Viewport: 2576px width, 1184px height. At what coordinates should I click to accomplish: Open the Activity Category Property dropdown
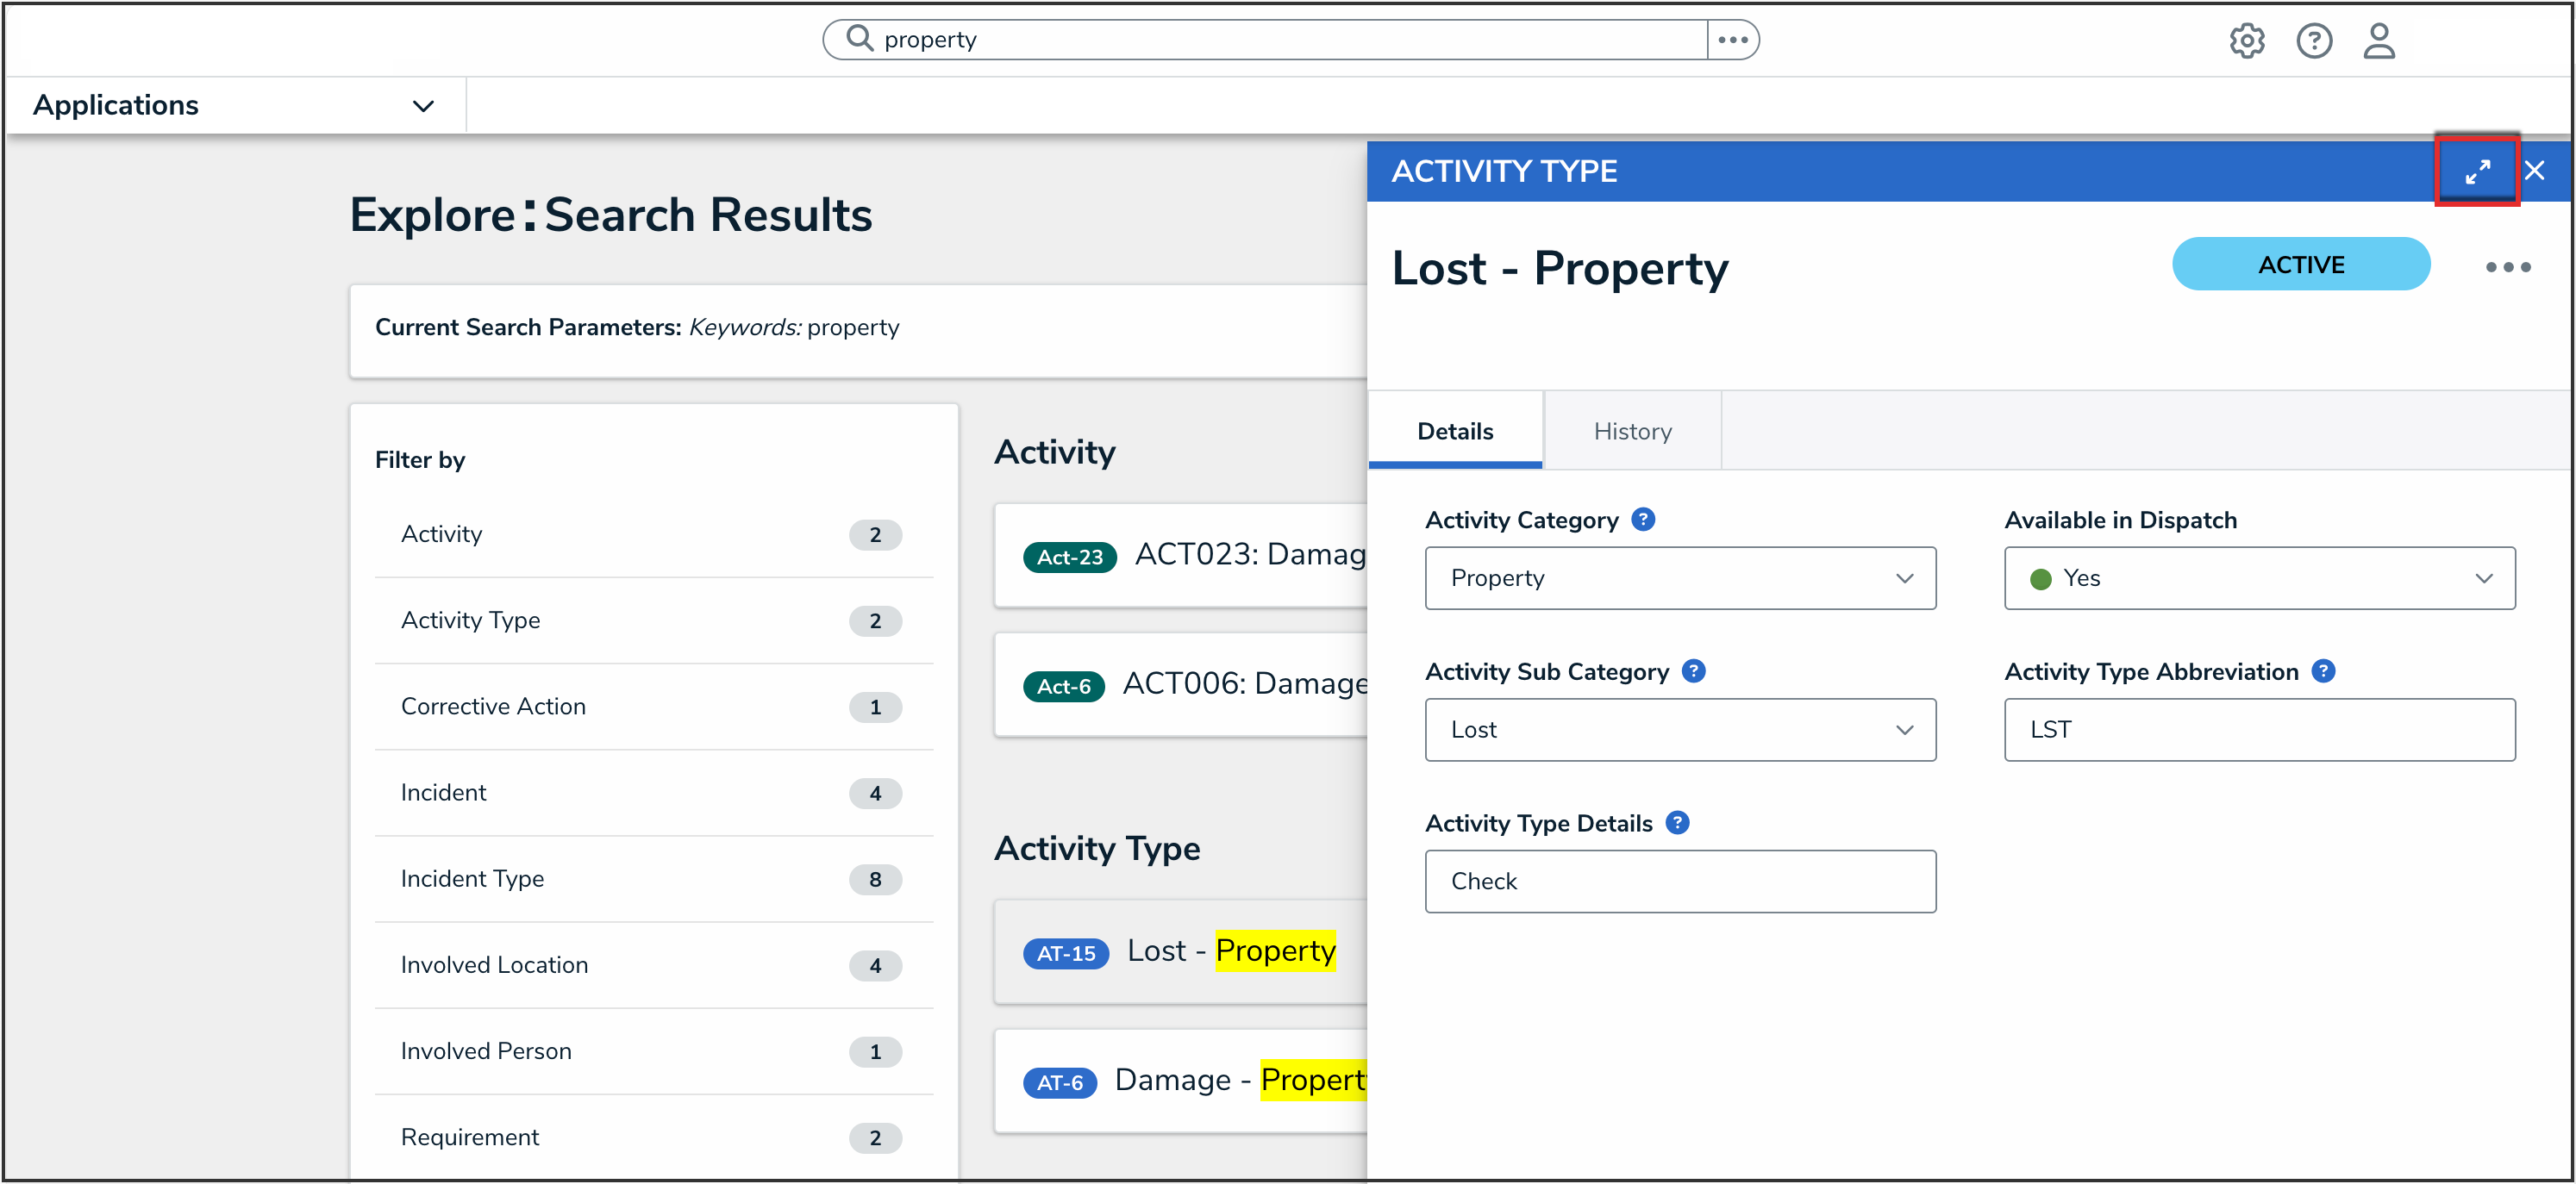pyautogui.click(x=1679, y=578)
